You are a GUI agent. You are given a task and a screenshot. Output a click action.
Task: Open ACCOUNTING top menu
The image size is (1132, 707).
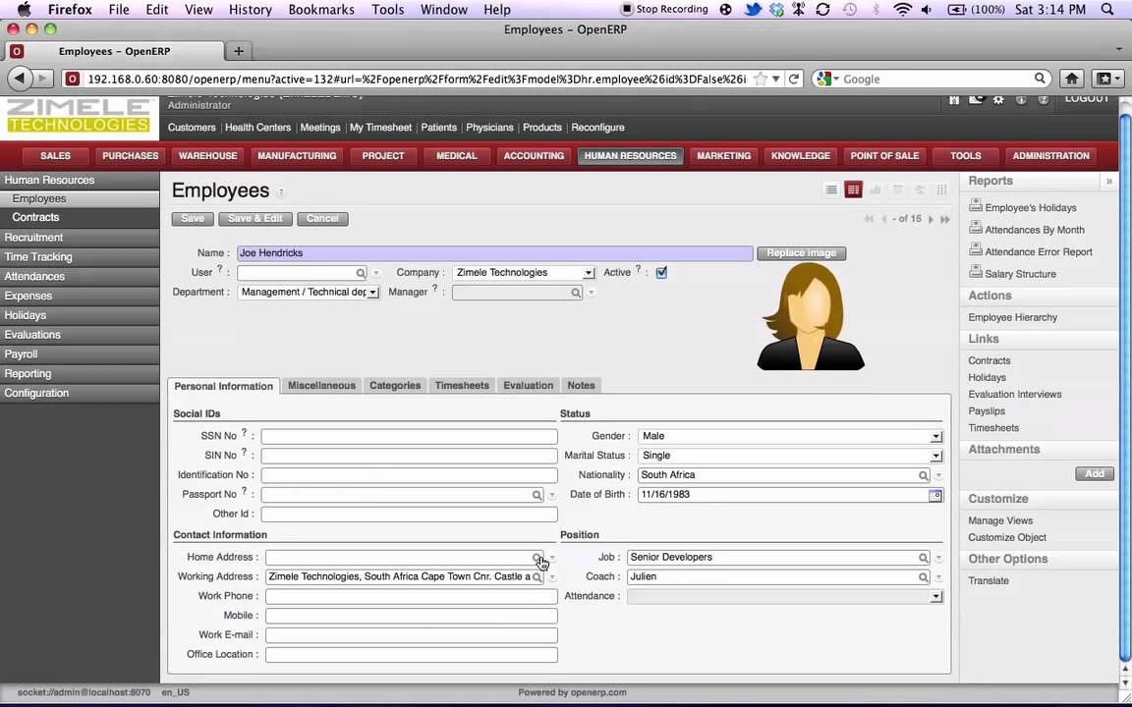click(x=534, y=156)
